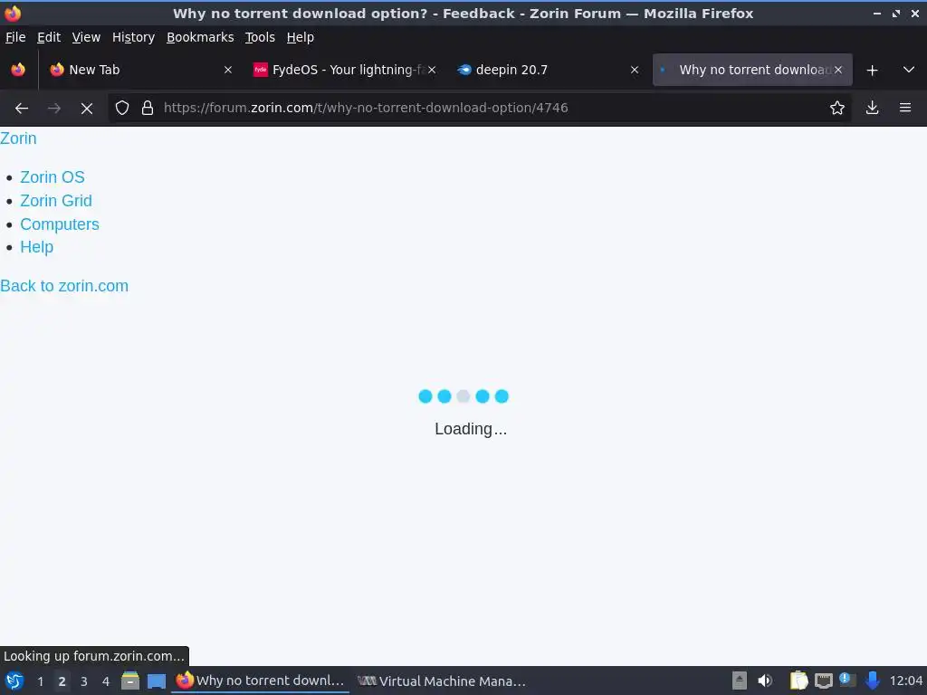This screenshot has height=695, width=927.
Task: Open the volume control tray icon
Action: pos(764,681)
